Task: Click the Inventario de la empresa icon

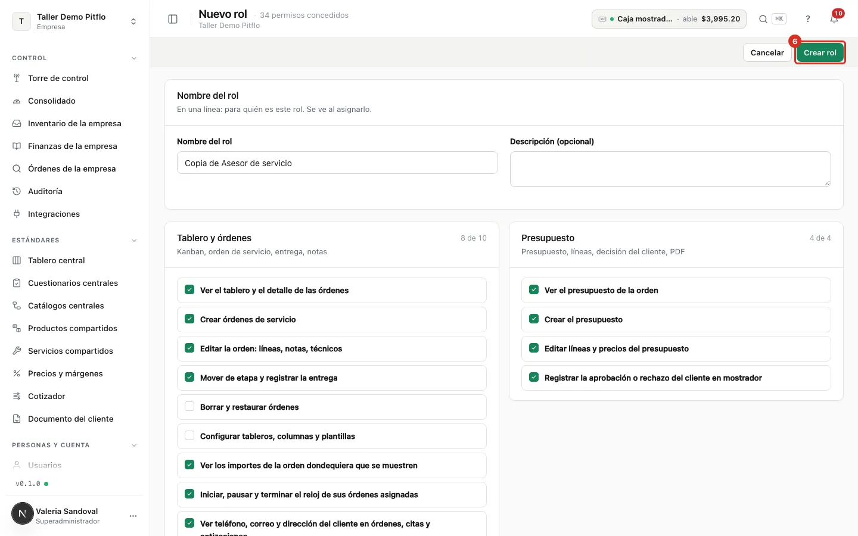Action: coord(17,123)
